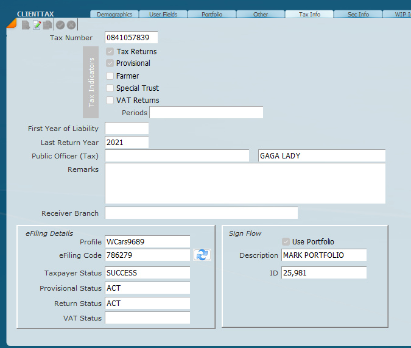Tick the VAT Returns checkbox
Viewport: 411px width, 348px height.
coord(110,101)
